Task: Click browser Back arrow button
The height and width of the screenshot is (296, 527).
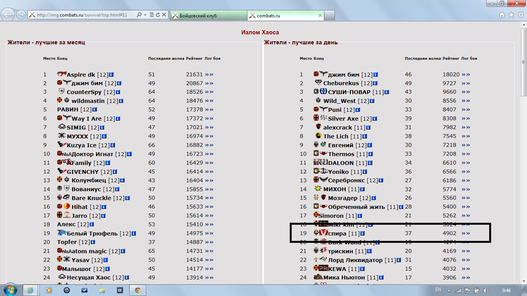Action: 8,15
